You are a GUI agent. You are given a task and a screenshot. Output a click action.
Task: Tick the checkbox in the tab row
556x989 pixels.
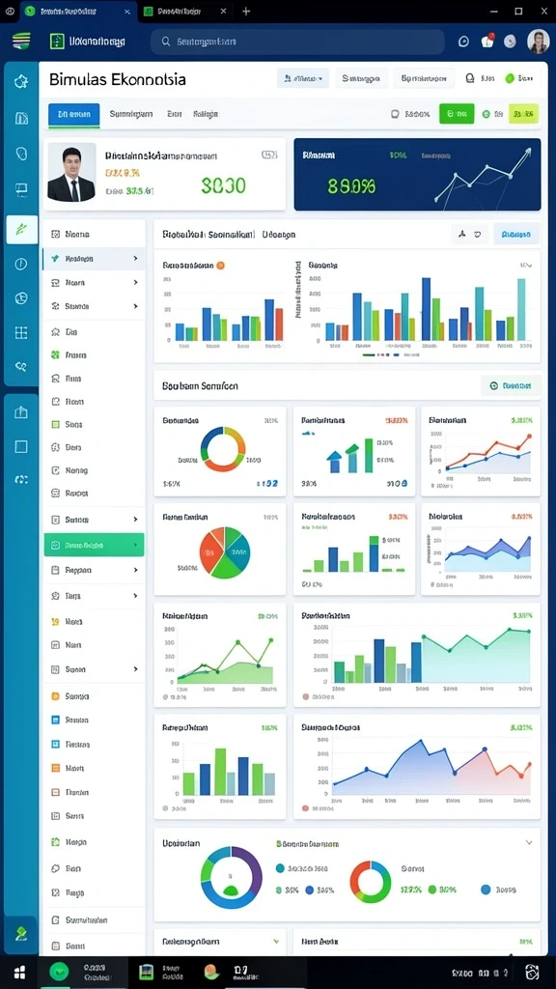point(395,114)
